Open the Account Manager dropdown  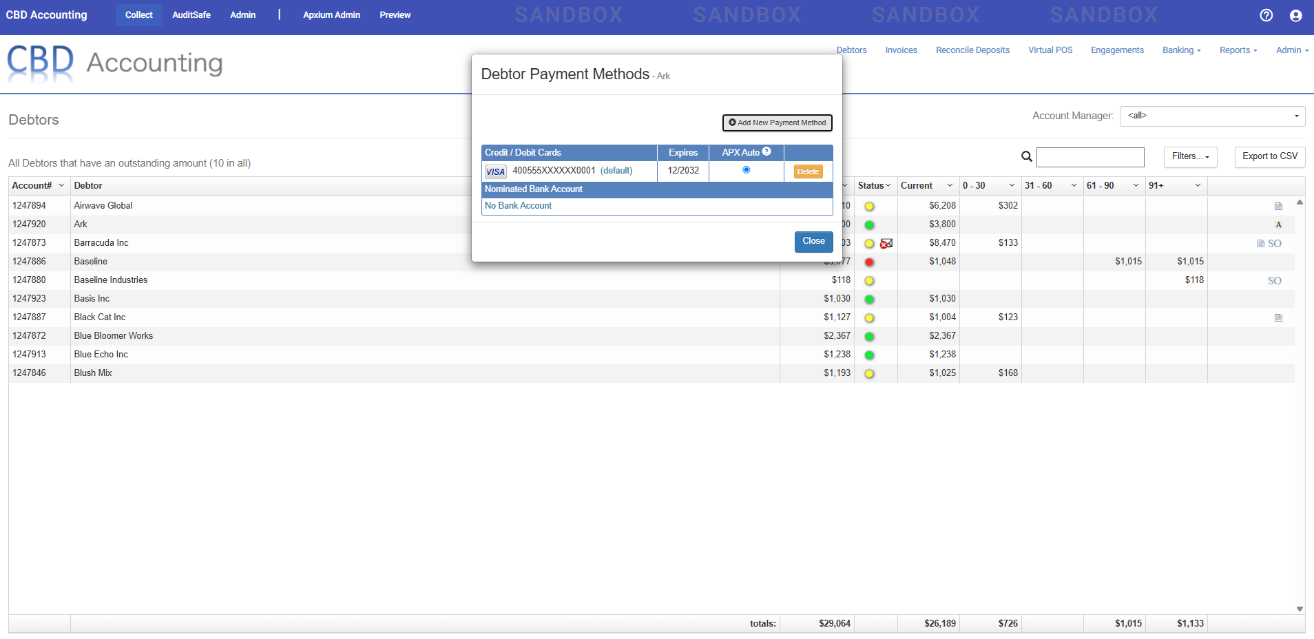tap(1212, 116)
